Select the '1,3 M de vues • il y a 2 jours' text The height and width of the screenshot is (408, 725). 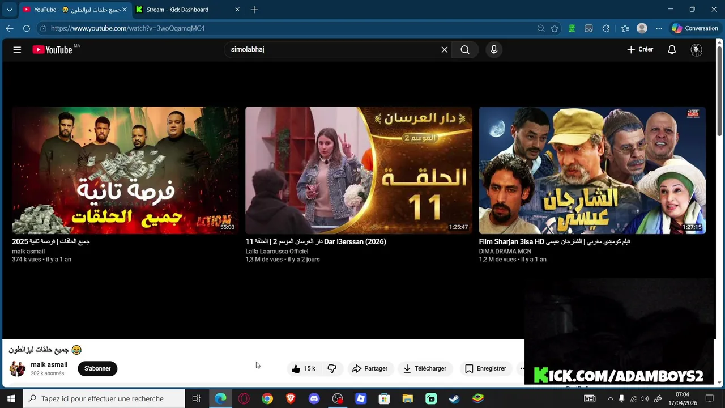[283, 260]
